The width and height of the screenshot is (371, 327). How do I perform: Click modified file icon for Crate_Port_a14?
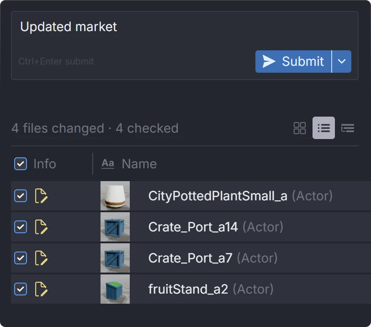click(x=41, y=227)
